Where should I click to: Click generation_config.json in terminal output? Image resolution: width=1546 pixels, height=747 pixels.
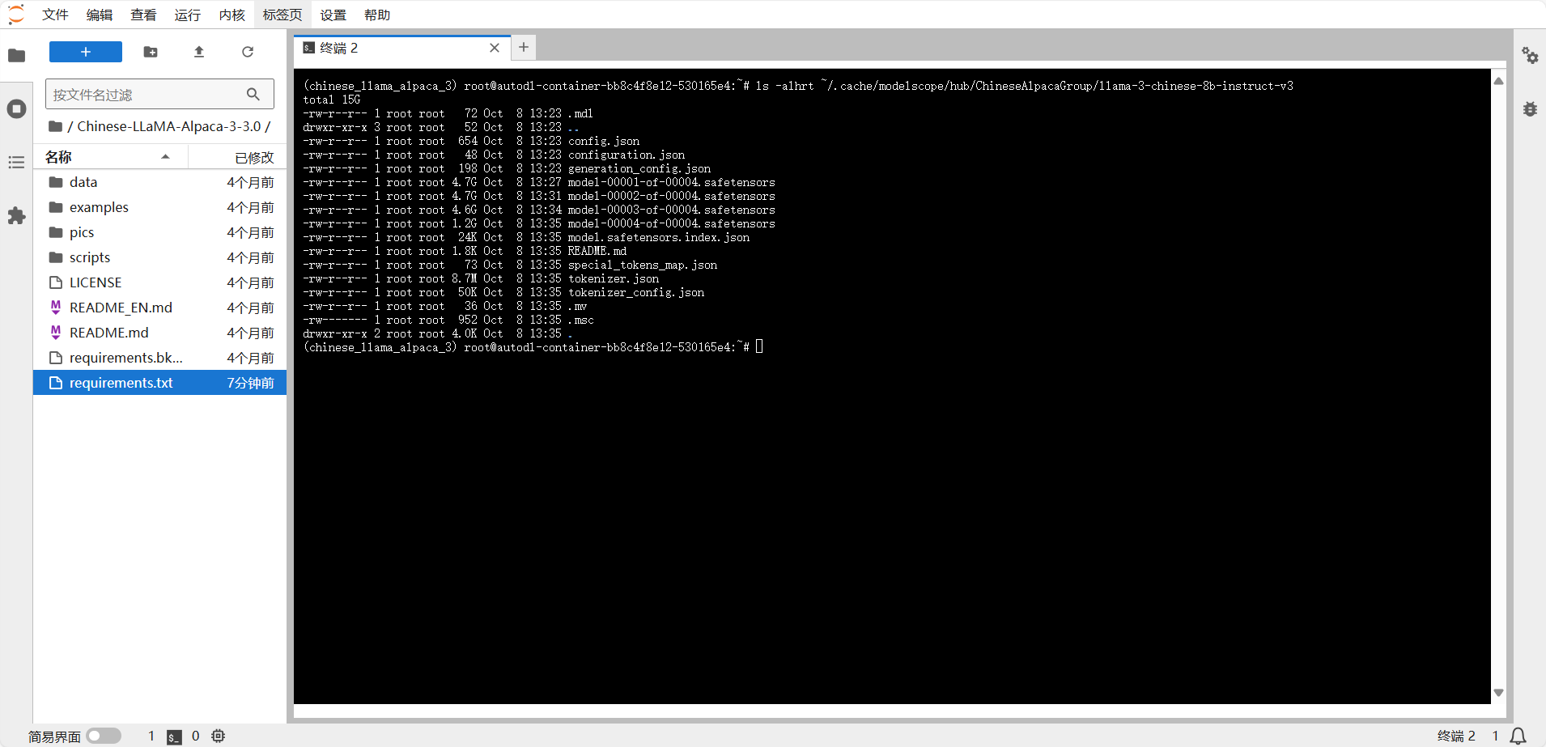(639, 168)
